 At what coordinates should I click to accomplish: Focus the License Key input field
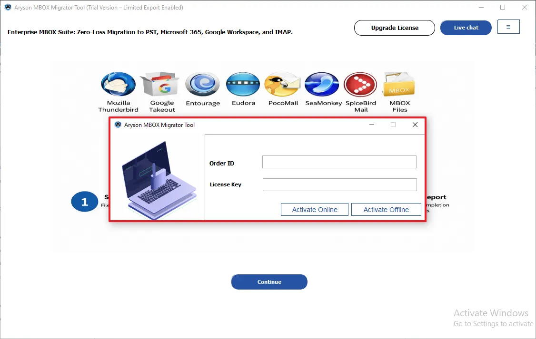coord(340,184)
